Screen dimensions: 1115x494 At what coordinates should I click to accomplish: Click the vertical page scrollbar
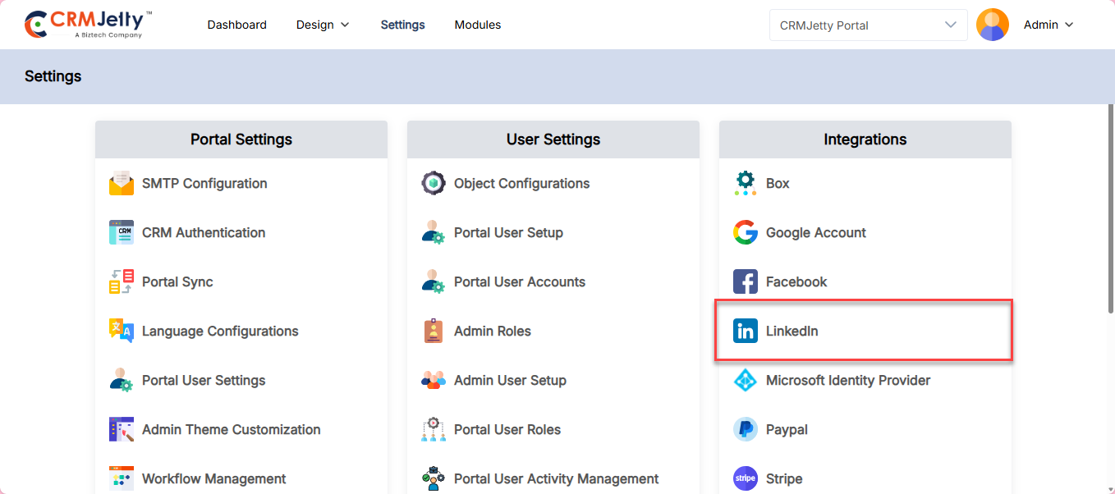pos(1111,208)
